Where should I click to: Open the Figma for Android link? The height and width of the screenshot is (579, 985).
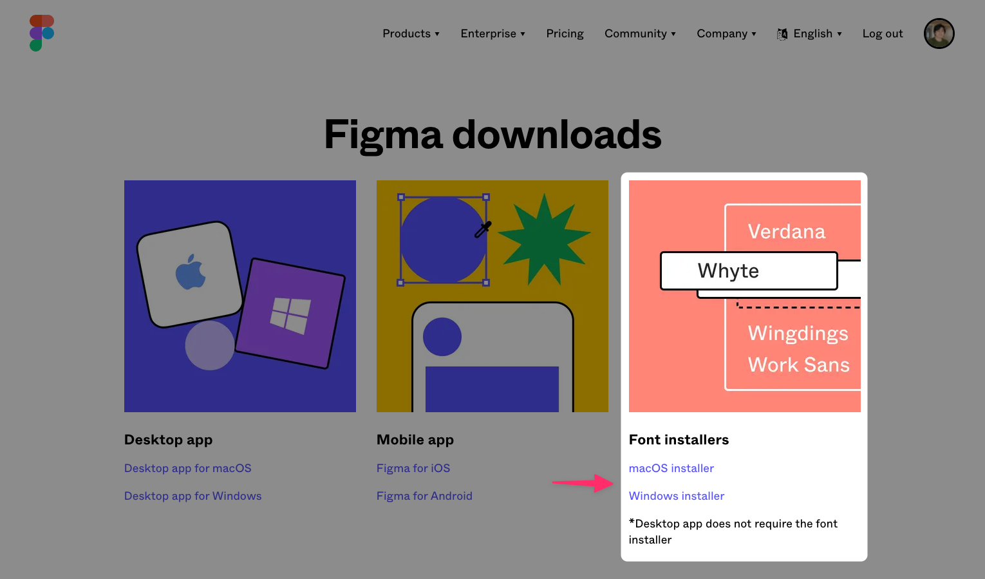click(x=424, y=496)
